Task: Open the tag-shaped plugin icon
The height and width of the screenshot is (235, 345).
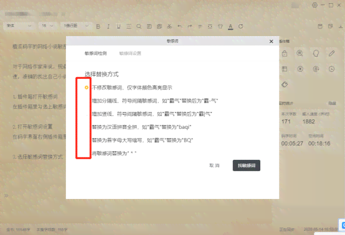Action: [x=285, y=85]
